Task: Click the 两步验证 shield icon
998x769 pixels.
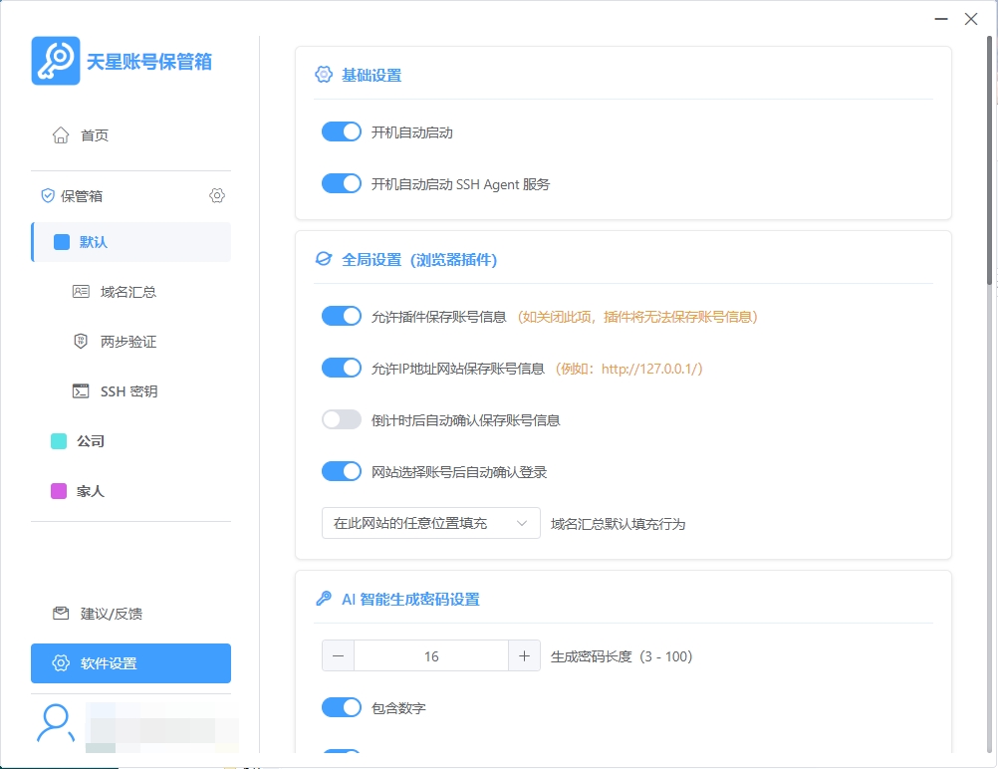Action: click(x=82, y=342)
